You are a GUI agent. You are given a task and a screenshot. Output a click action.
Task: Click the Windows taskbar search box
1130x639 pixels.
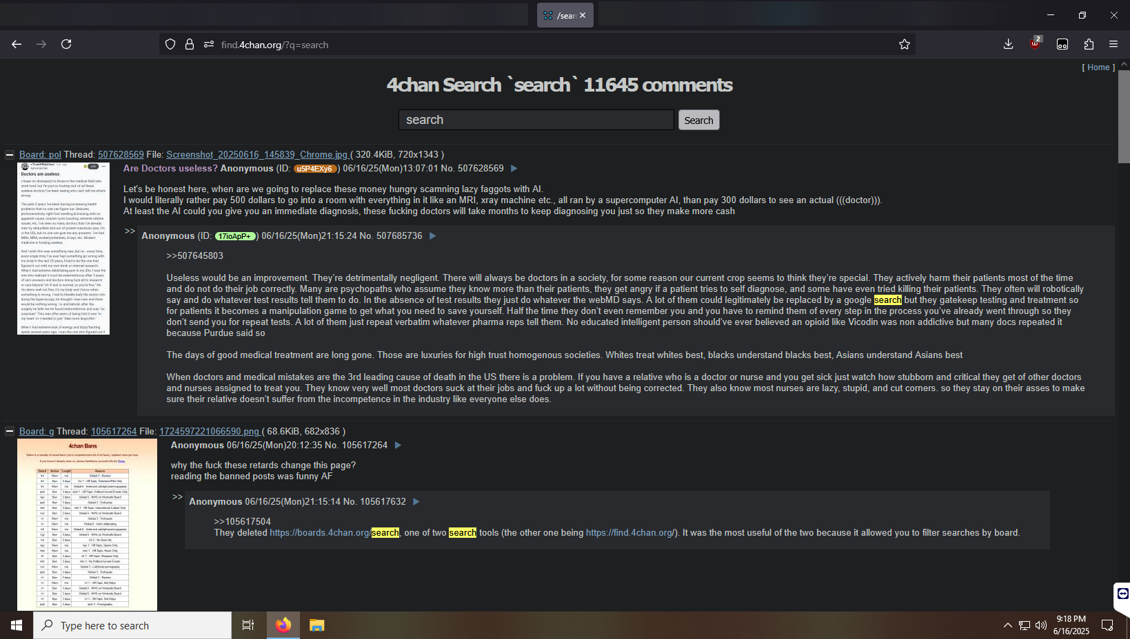coord(132,625)
